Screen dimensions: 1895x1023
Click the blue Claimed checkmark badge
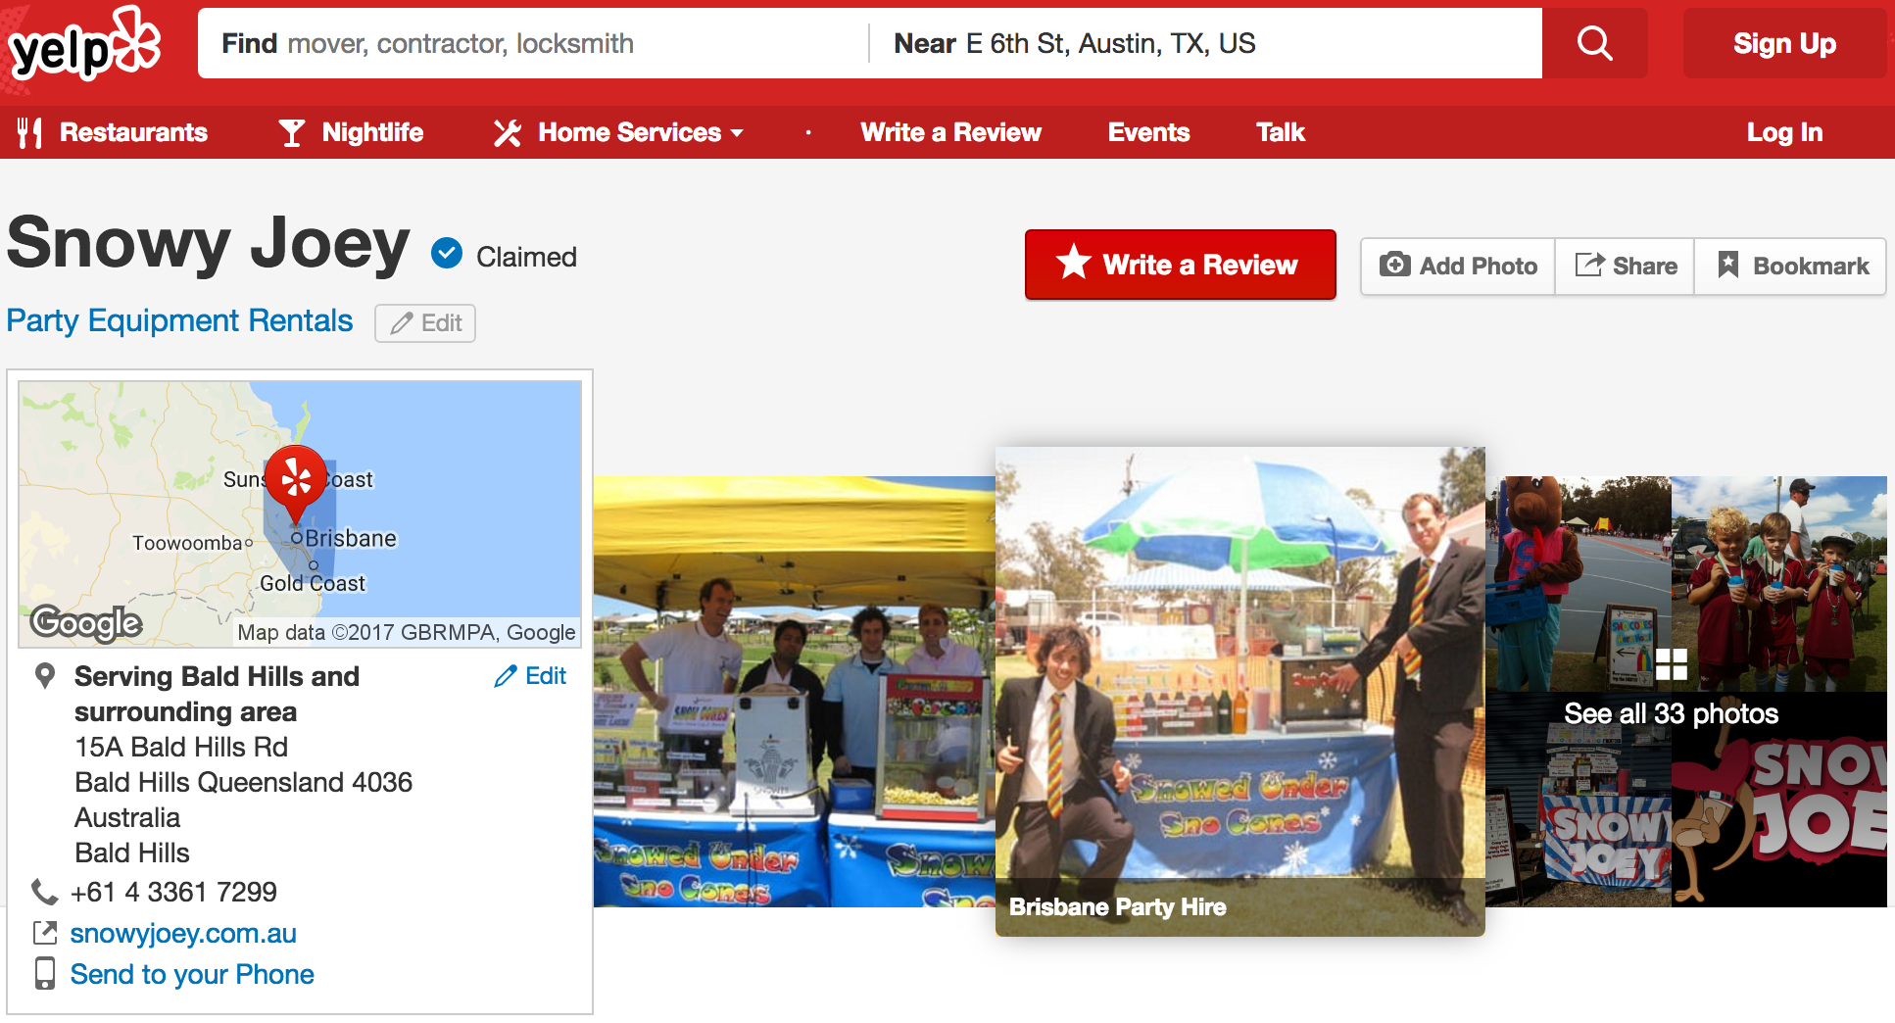447,254
